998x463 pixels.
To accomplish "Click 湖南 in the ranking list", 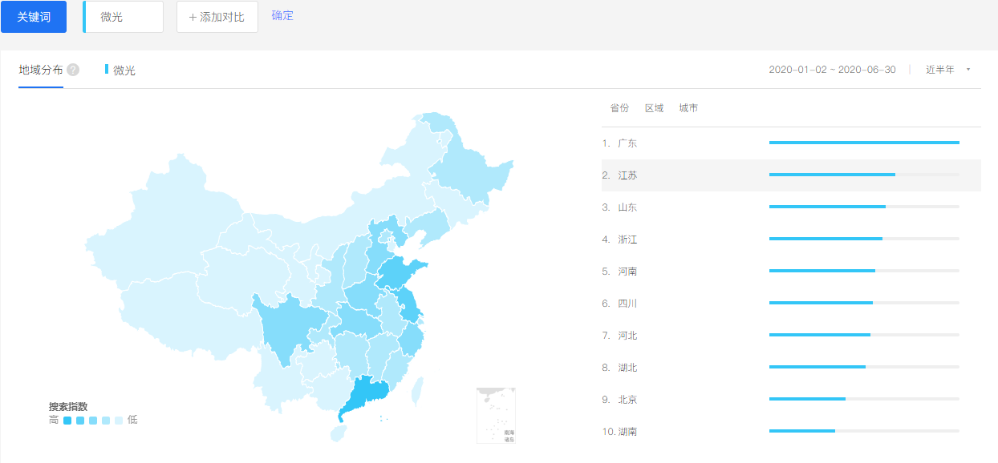I will pyautogui.click(x=627, y=432).
